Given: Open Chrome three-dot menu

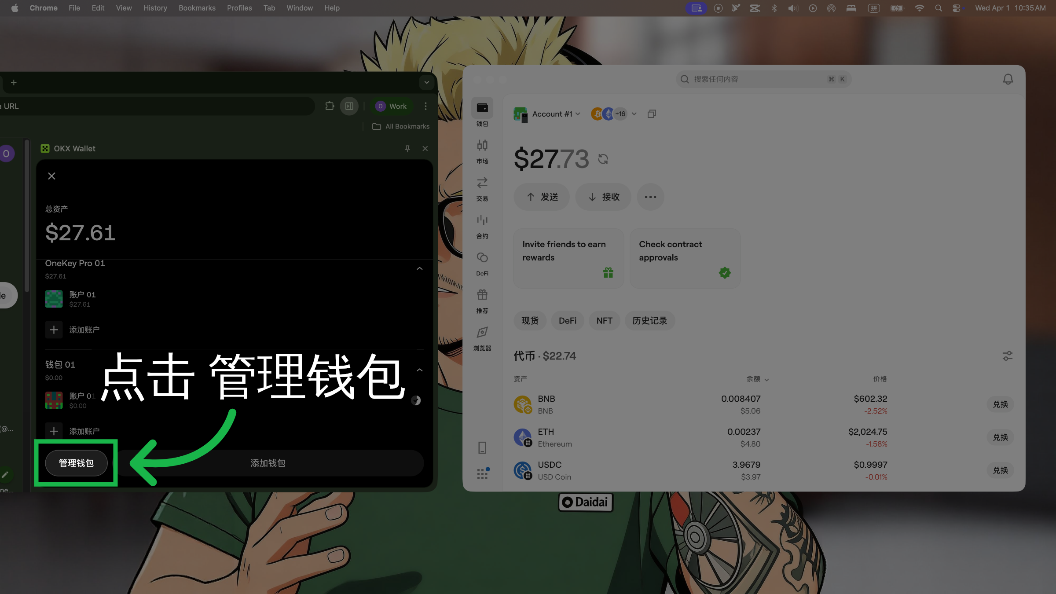Looking at the screenshot, I should coord(425,106).
